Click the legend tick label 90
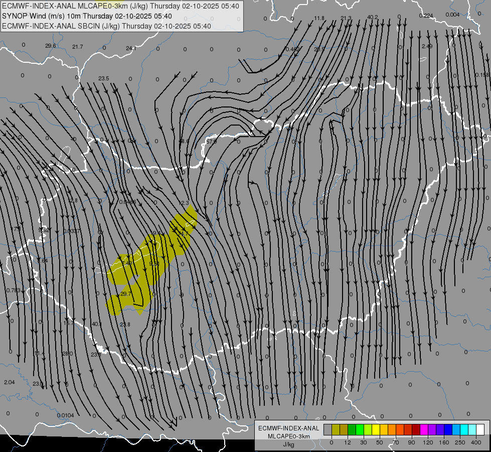The width and height of the screenshot is (491, 452). tap(411, 442)
